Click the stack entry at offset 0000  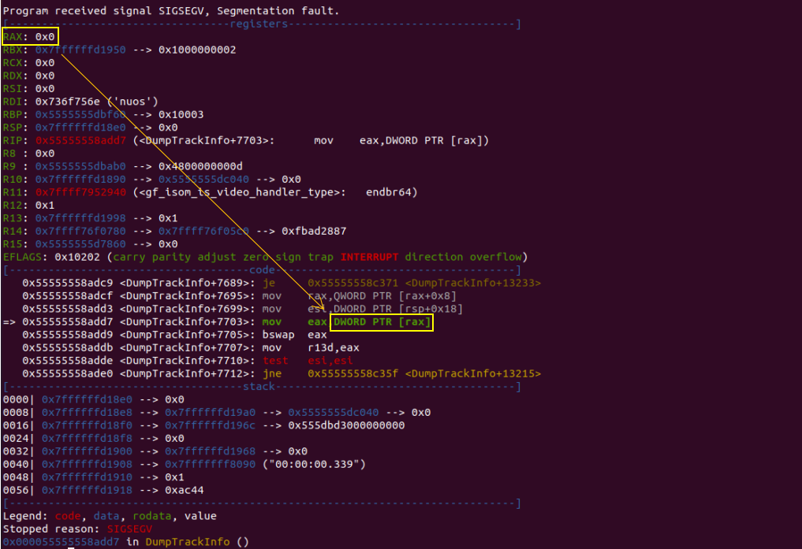94,399
